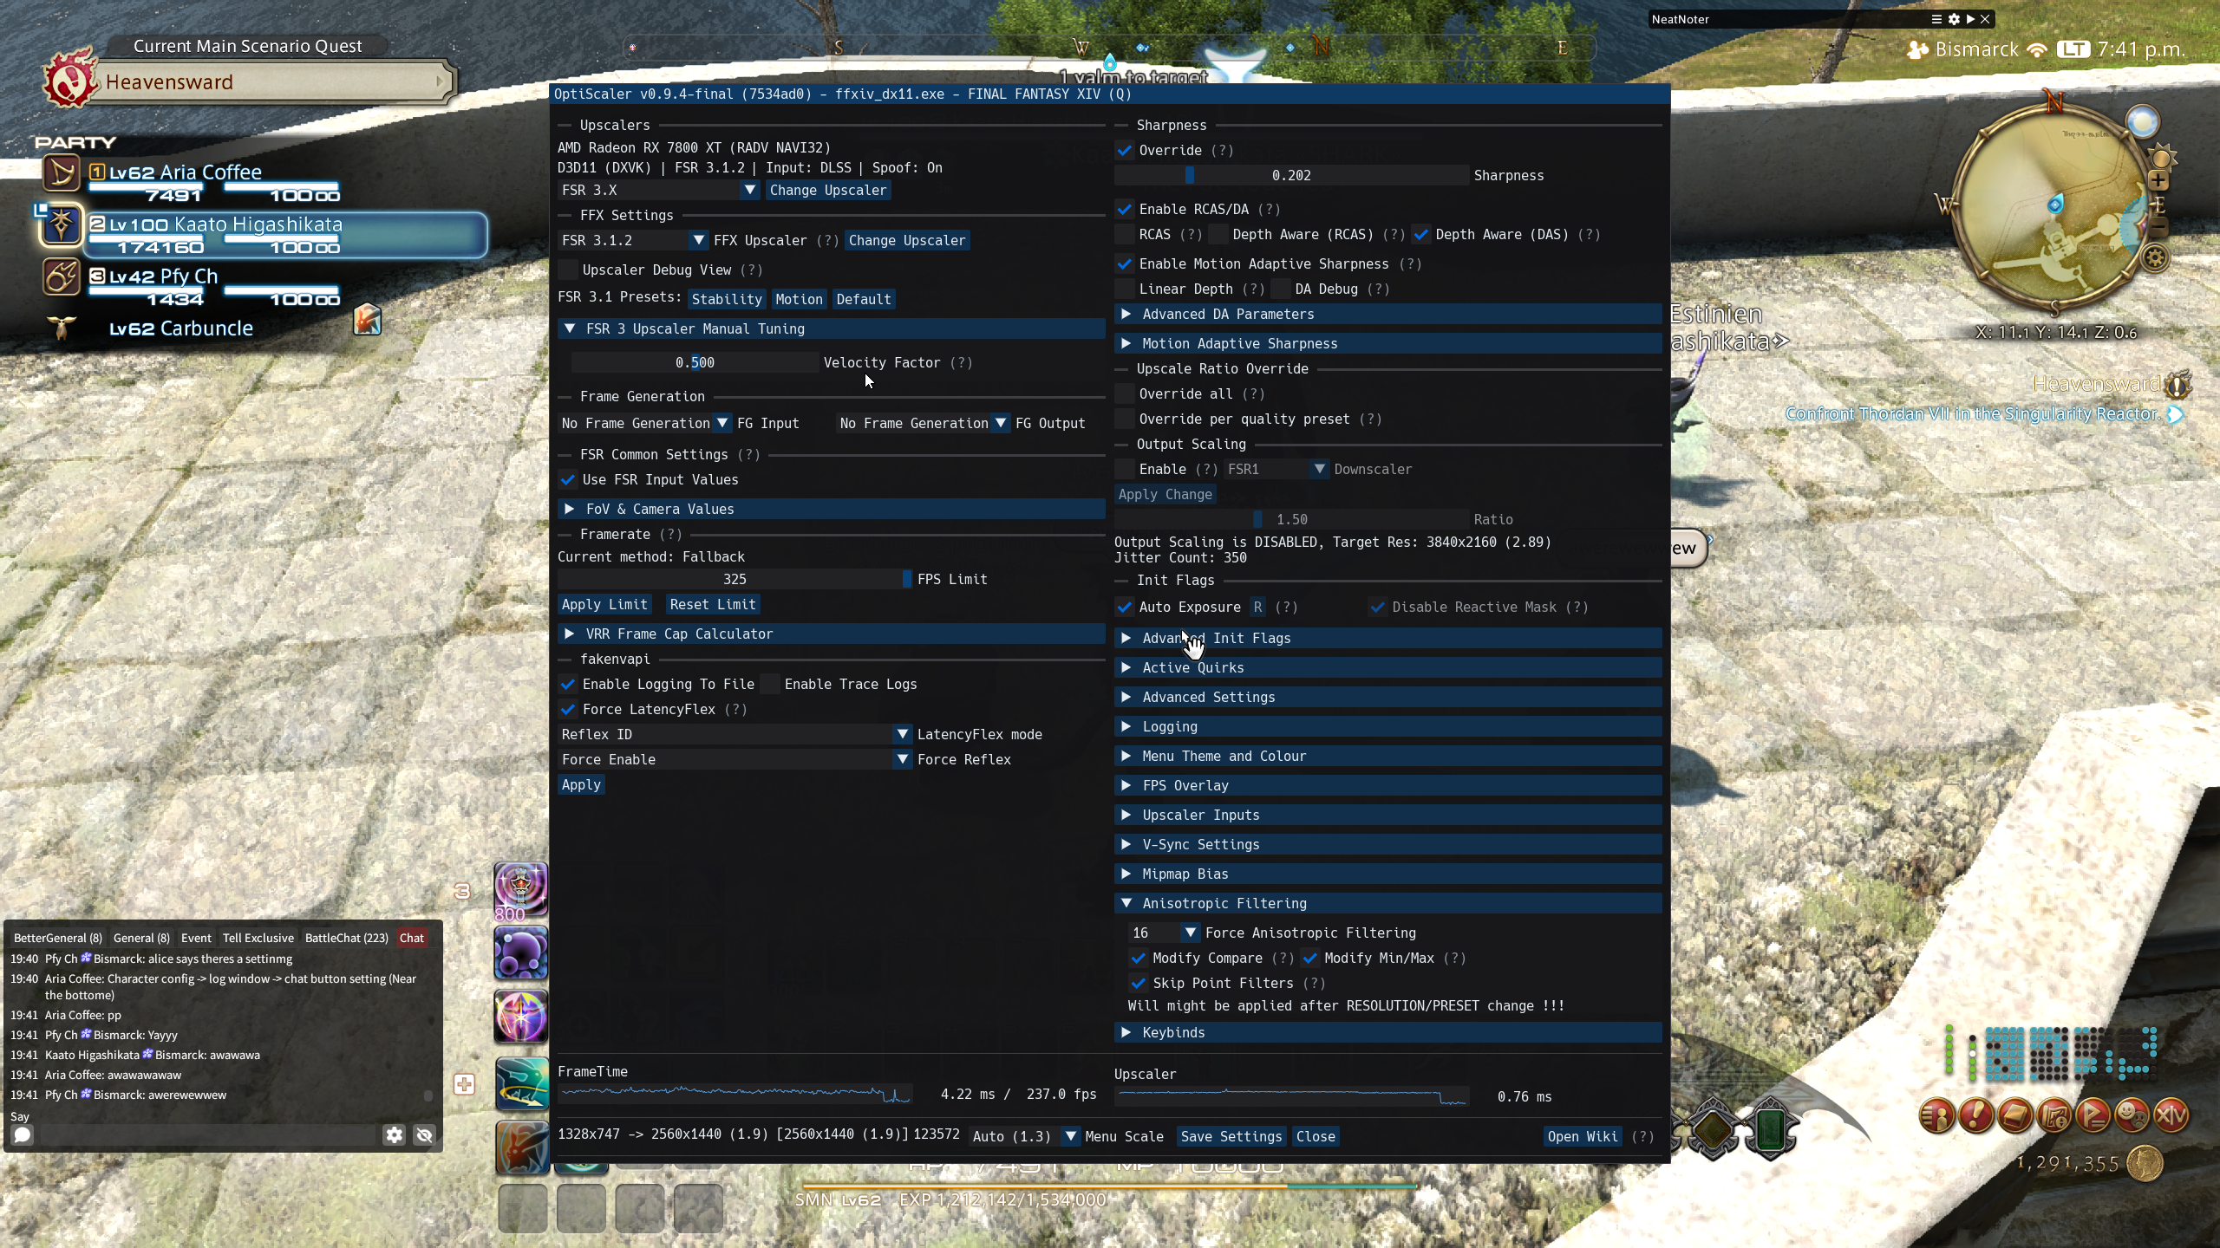
Task: Click Reset Limit button
Action: tap(713, 605)
